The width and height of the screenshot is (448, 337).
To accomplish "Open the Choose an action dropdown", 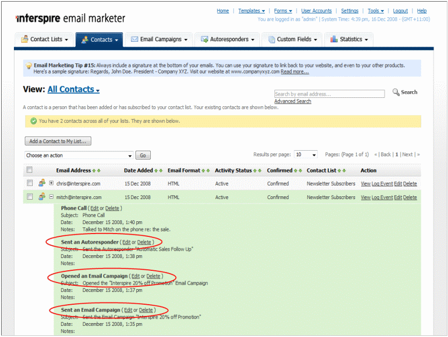I will pyautogui.click(x=79, y=155).
